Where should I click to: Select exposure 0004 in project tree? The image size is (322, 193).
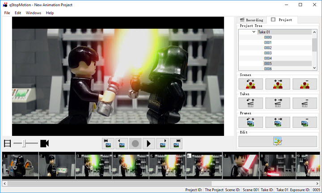[268, 58]
